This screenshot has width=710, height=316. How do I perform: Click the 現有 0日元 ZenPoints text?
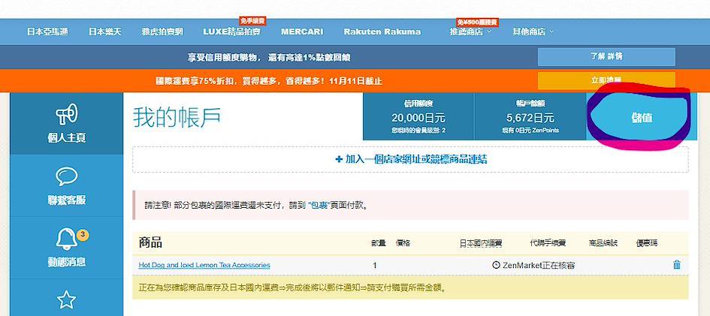[530, 130]
